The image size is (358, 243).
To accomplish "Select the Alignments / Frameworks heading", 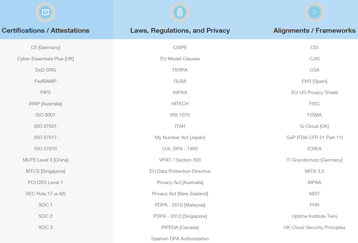I will tap(314, 30).
